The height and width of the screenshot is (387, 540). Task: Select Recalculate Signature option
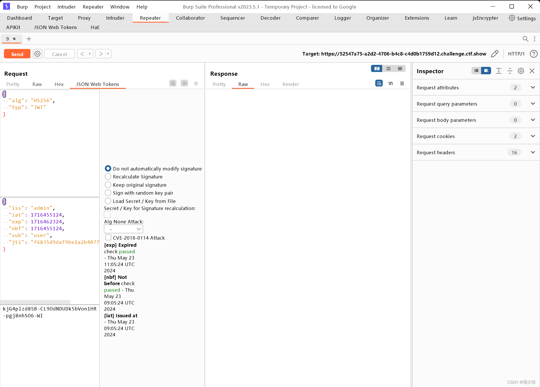[108, 177]
